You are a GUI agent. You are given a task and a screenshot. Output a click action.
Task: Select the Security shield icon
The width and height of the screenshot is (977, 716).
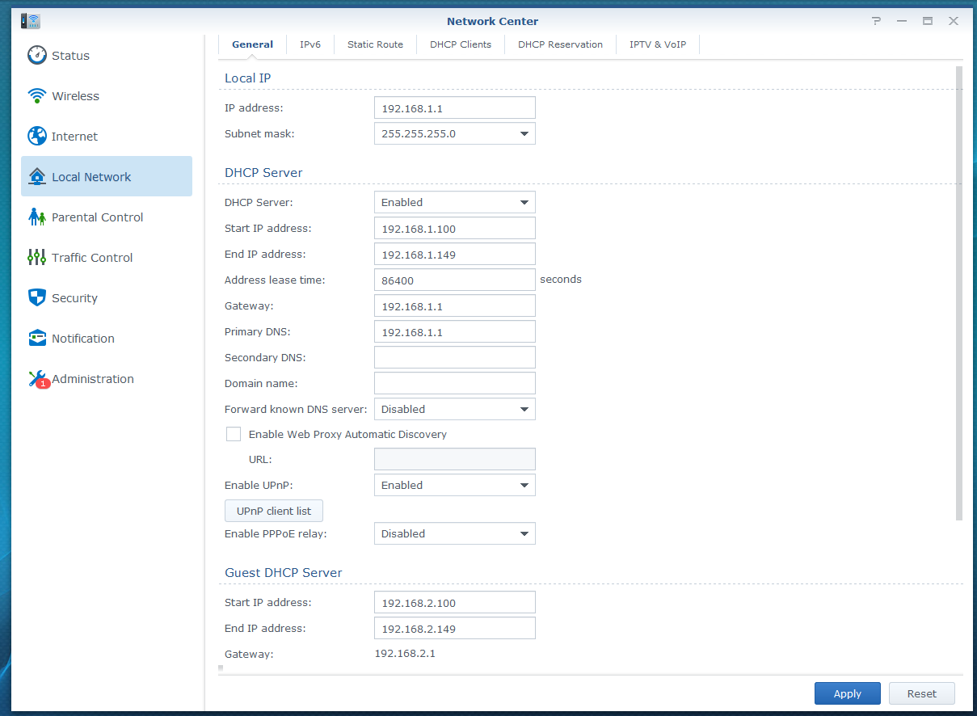point(37,298)
